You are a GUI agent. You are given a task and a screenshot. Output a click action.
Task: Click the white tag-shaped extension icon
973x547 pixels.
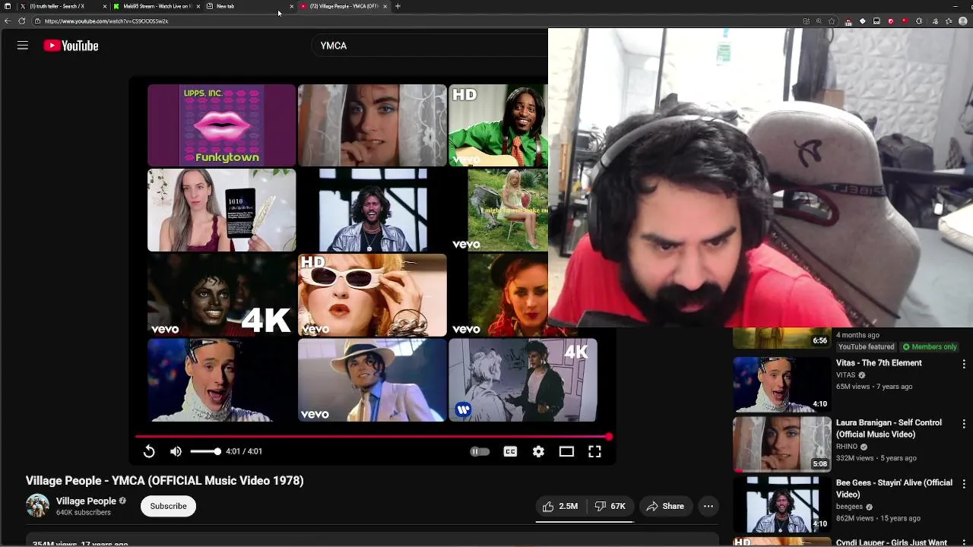coord(862,21)
